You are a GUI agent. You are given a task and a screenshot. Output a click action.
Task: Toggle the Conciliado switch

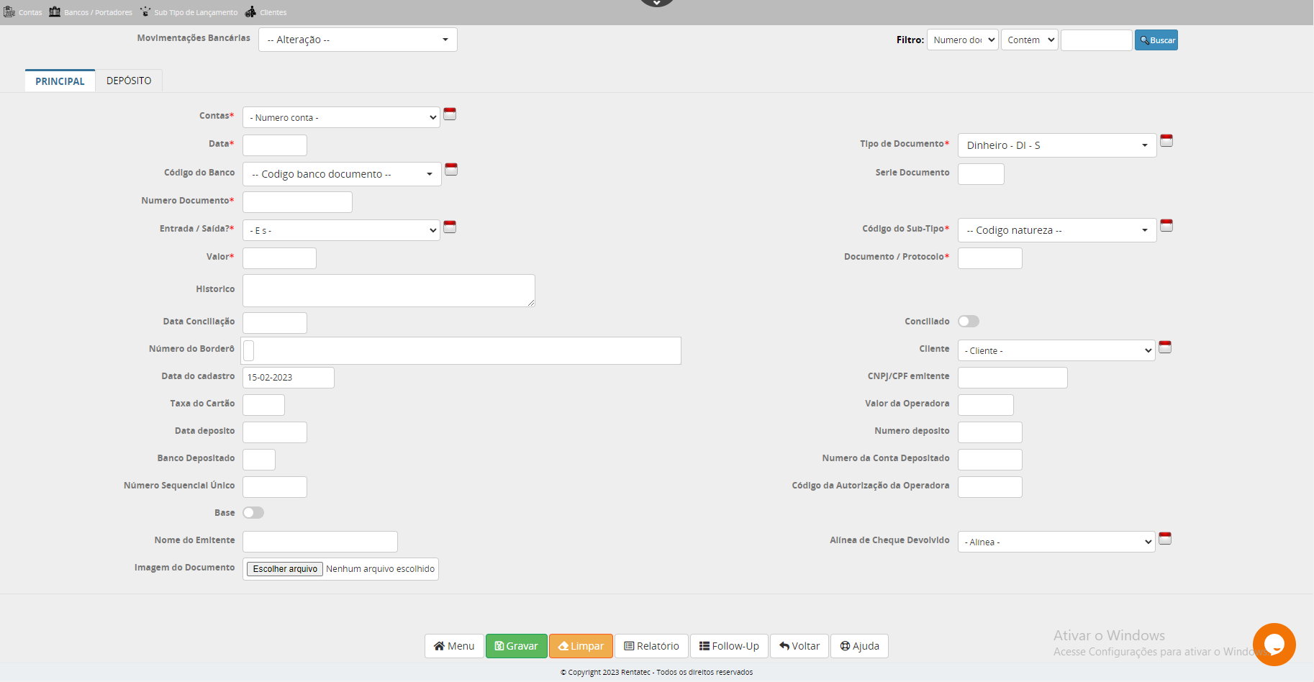pos(969,322)
